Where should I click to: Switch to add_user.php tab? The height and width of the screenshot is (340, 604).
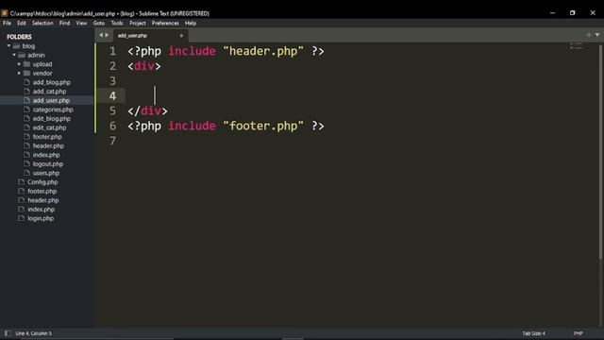tap(132, 36)
